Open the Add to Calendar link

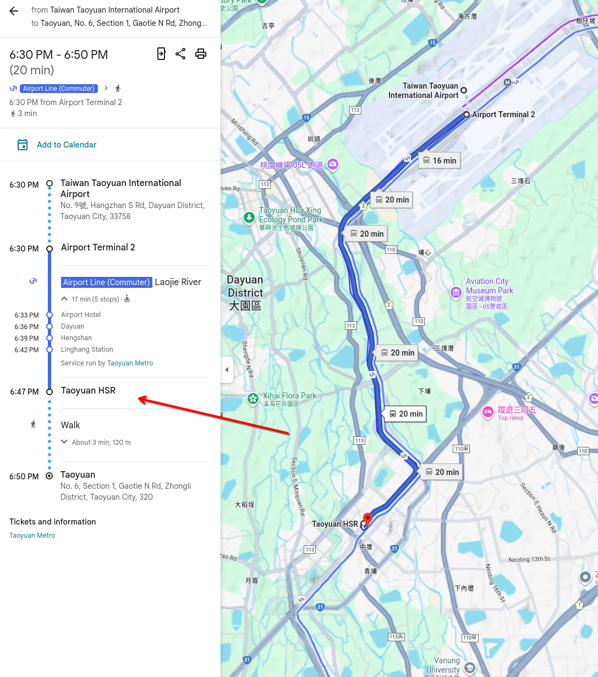67,145
